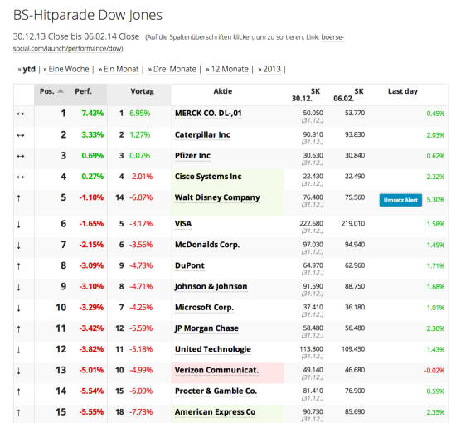Click the down arrow icon for Verizon row
This screenshot has height=423, width=456.
tap(19, 371)
